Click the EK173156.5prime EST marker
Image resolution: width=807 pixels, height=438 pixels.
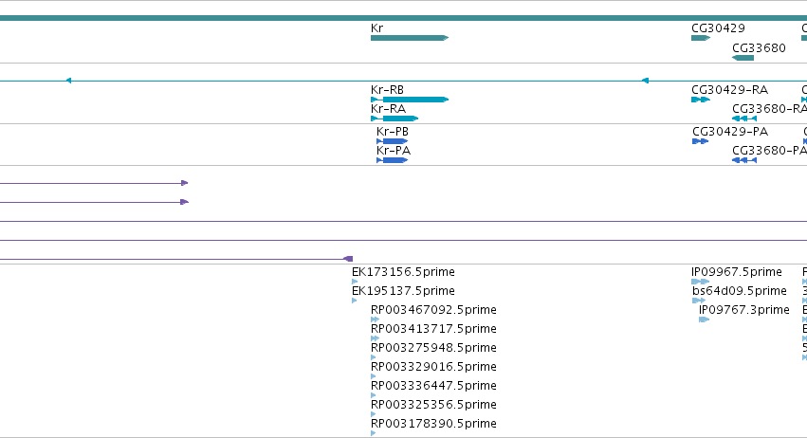point(355,282)
